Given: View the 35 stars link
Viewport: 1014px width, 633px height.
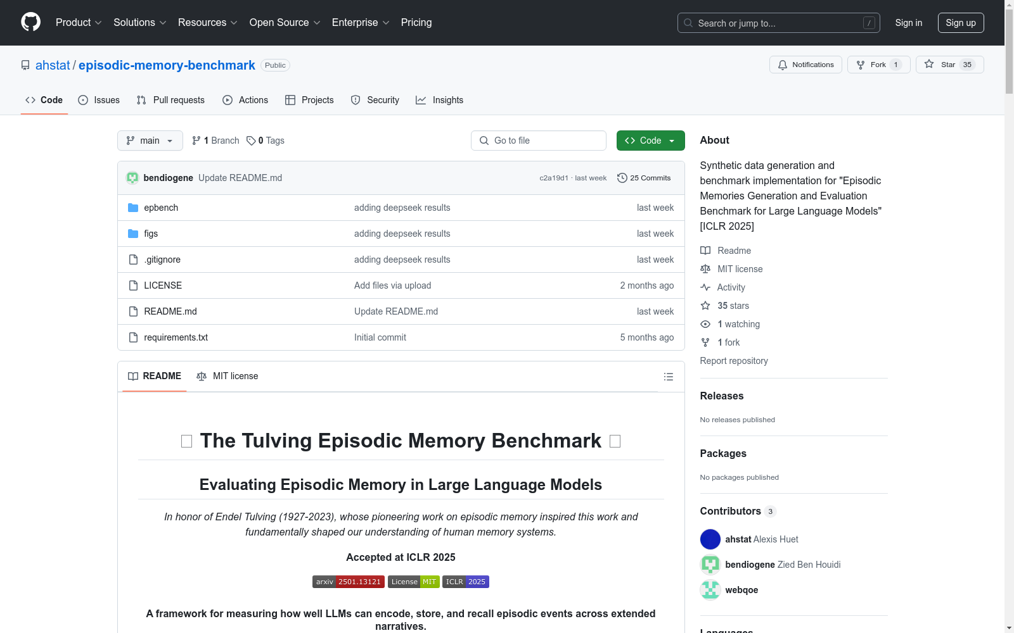Looking at the screenshot, I should click(724, 306).
